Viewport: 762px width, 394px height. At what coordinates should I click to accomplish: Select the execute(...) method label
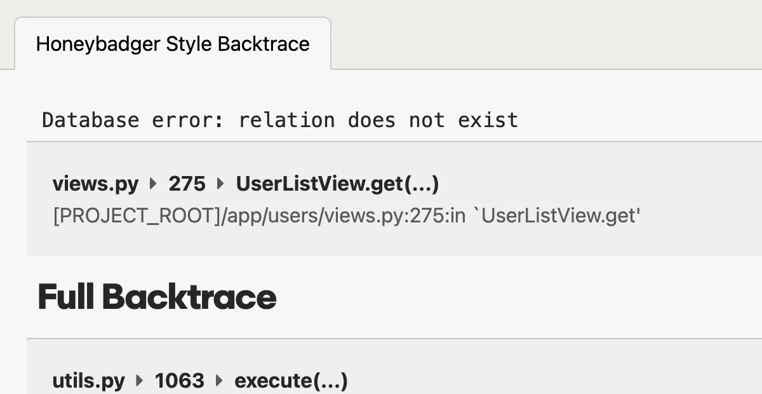(291, 380)
